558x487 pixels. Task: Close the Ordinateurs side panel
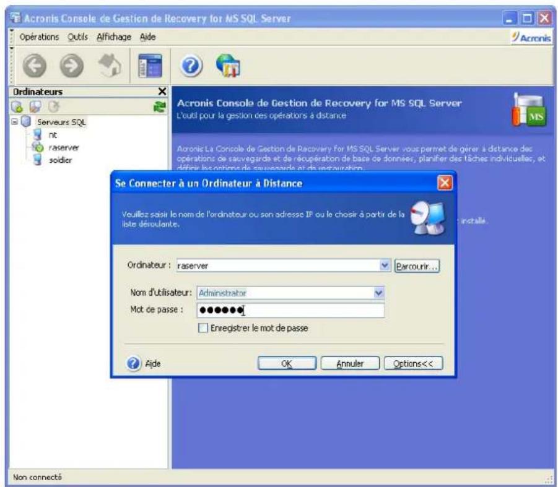coord(162,92)
